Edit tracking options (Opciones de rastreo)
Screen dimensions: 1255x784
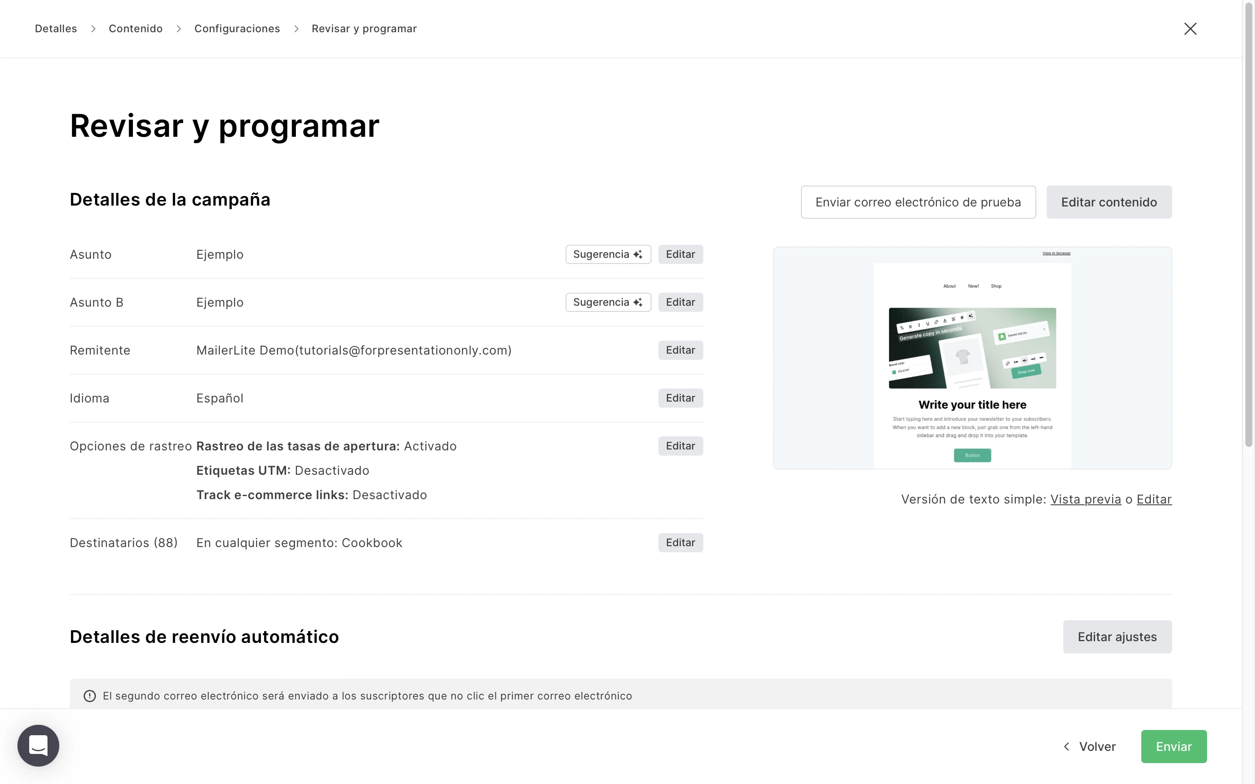(680, 446)
